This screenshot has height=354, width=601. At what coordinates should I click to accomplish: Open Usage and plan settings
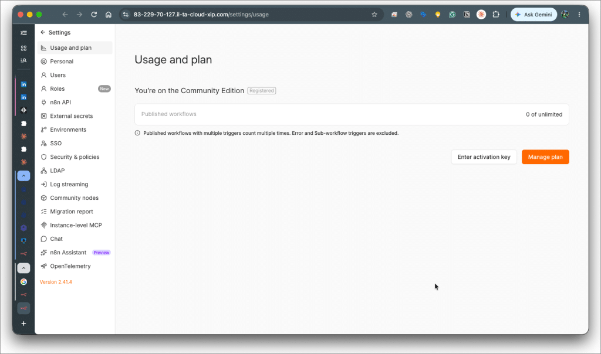[75, 48]
